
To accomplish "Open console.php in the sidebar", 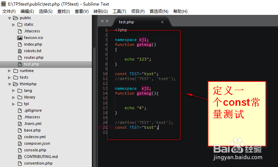I will click(x=35, y=150).
